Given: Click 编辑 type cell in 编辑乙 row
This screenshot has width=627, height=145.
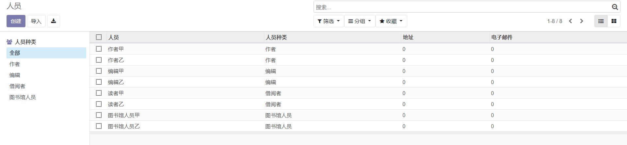Looking at the screenshot, I should pos(271,82).
